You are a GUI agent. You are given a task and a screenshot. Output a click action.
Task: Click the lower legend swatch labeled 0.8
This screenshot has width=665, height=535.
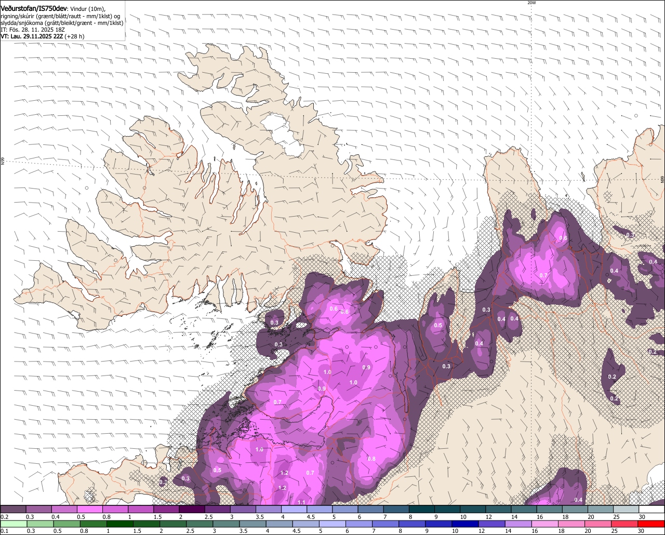pyautogui.click(x=93, y=524)
